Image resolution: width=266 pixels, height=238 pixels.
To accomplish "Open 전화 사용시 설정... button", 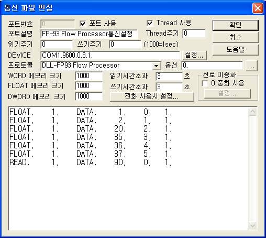I will 152,96.
